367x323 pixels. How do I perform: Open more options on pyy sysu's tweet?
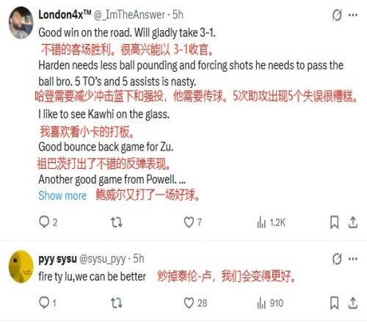click(353, 259)
